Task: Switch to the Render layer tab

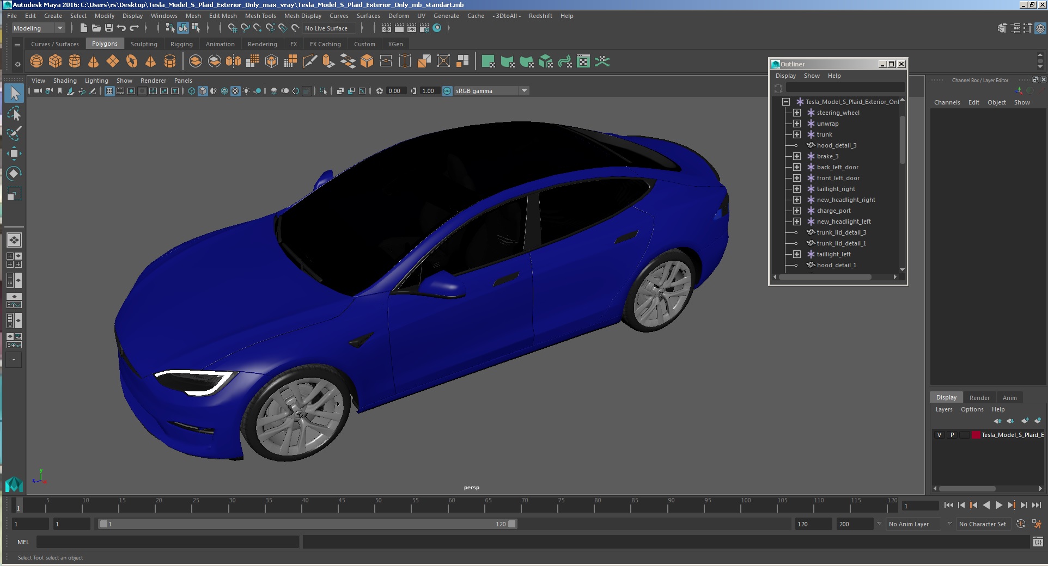Action: click(979, 398)
